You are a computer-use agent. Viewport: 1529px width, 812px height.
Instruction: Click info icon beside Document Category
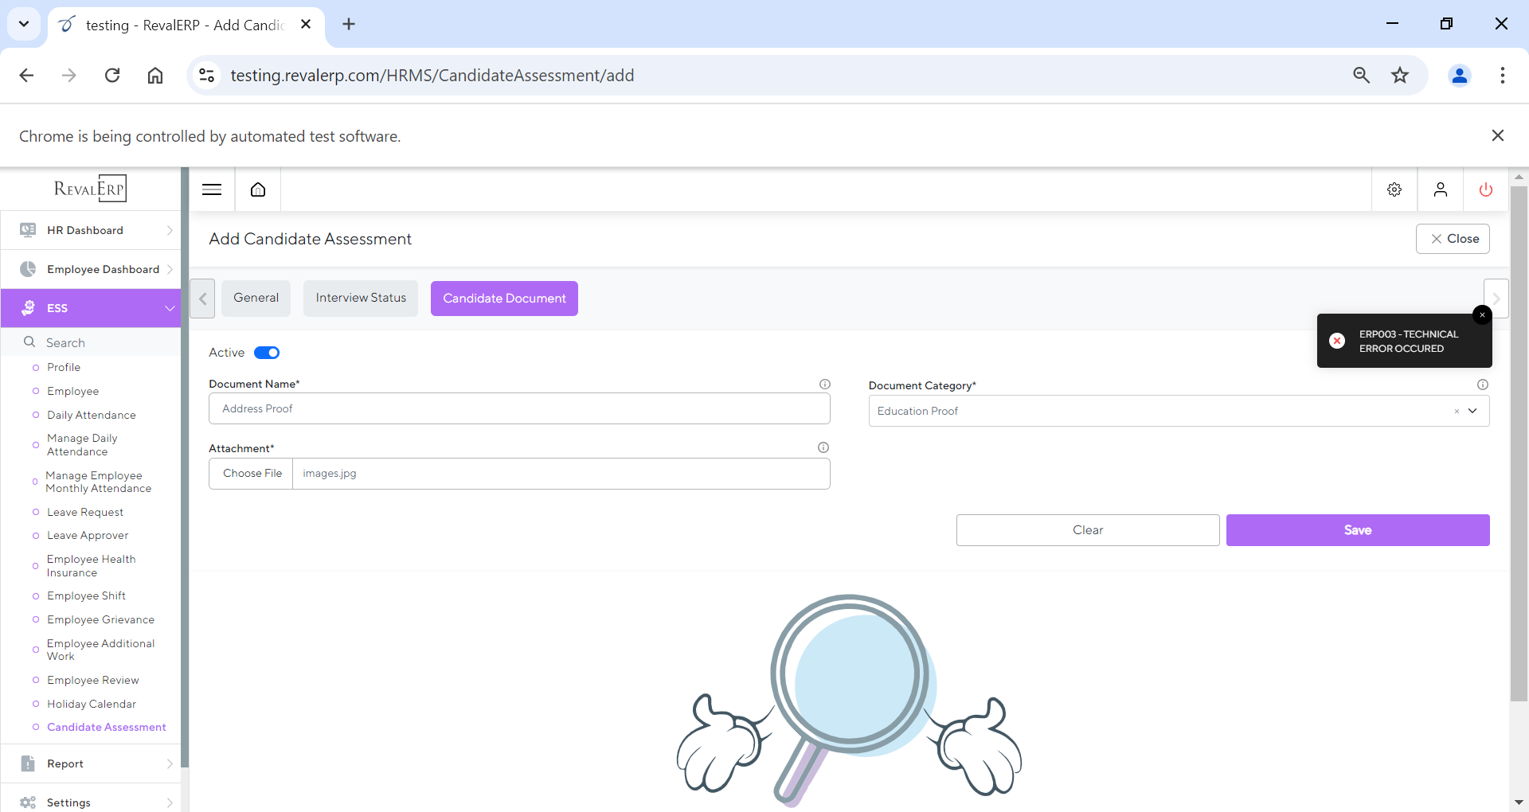(x=1482, y=385)
